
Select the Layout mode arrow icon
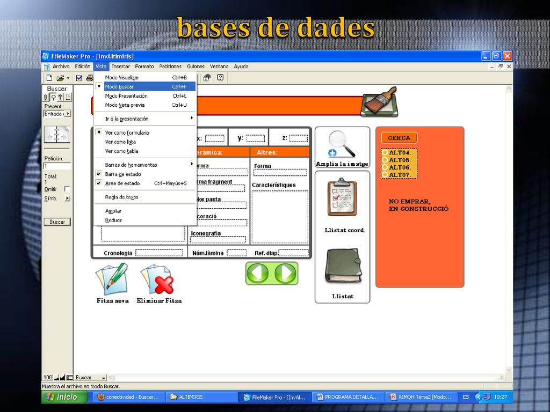click(x=60, y=97)
